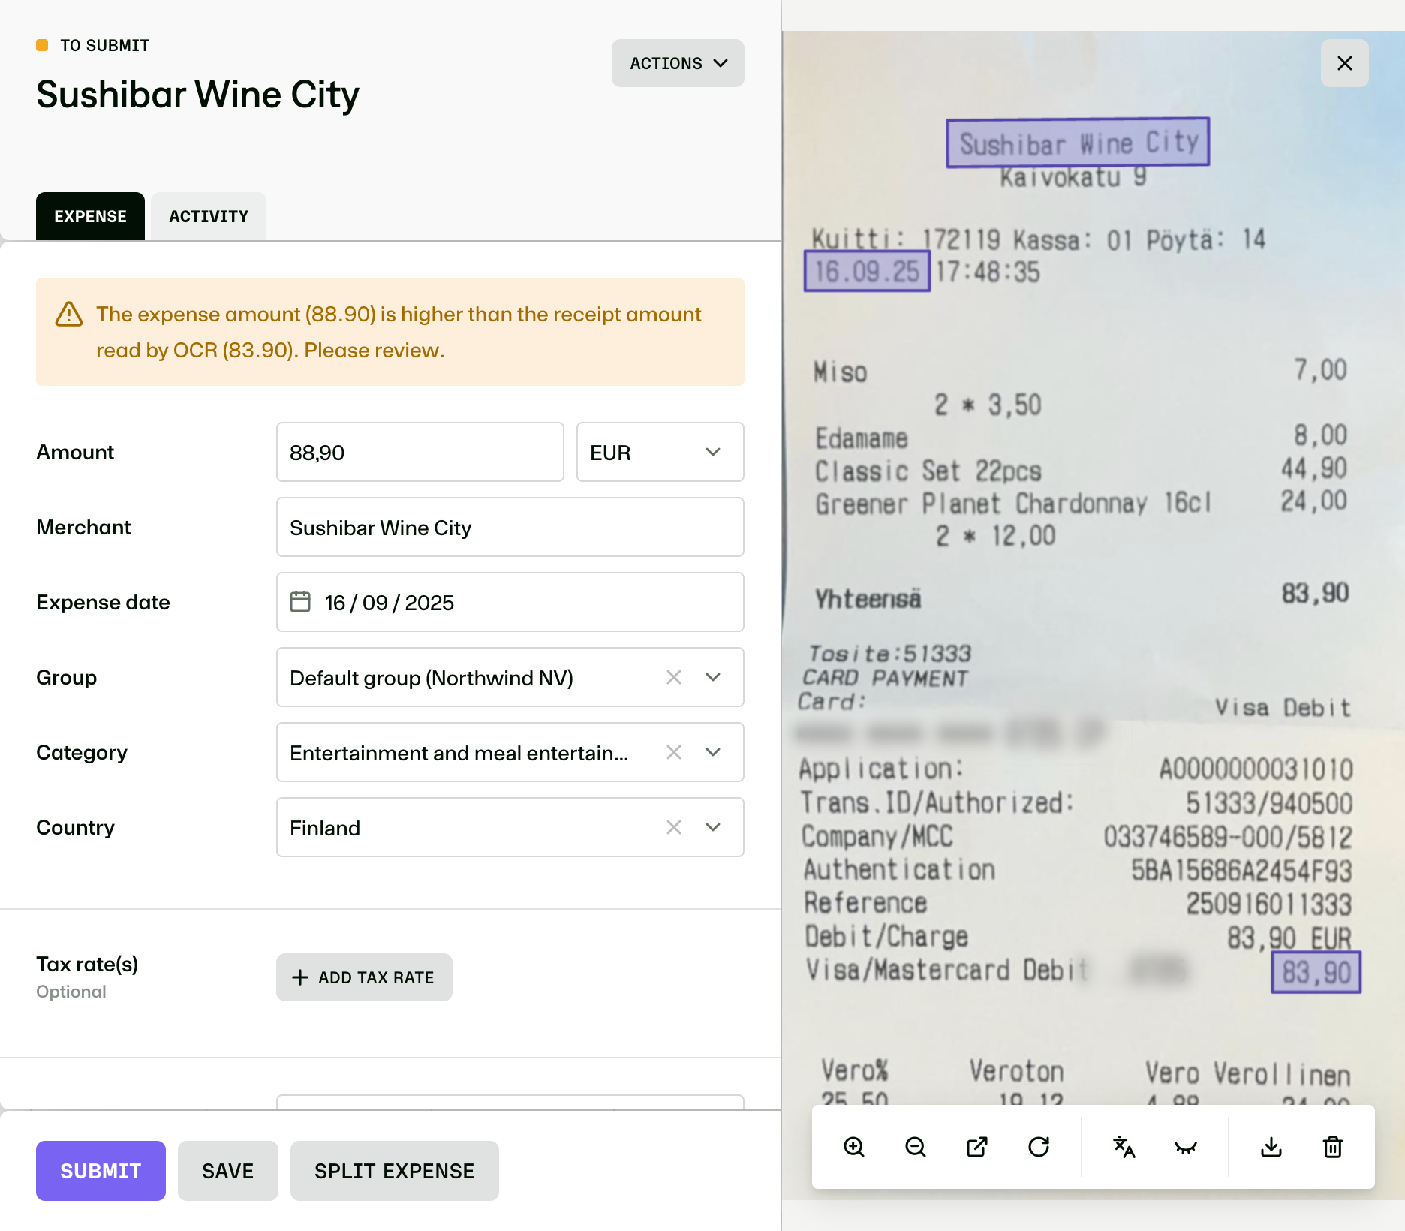
Task: Clear the Group field selection
Action: tap(674, 677)
